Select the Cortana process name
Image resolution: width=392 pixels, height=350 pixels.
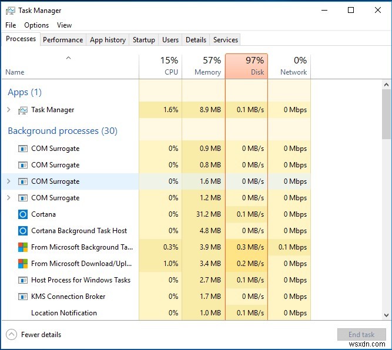tap(43, 214)
